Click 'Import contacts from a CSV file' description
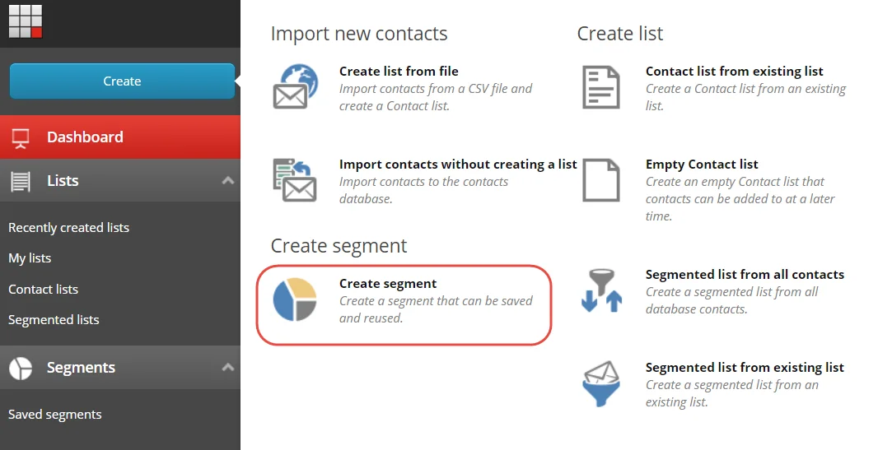The image size is (878, 450). point(436,97)
